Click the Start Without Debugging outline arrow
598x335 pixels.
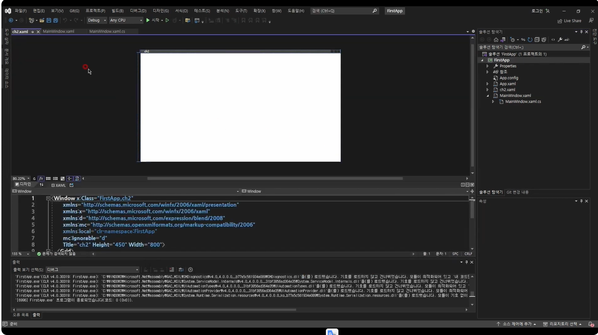coord(167,21)
